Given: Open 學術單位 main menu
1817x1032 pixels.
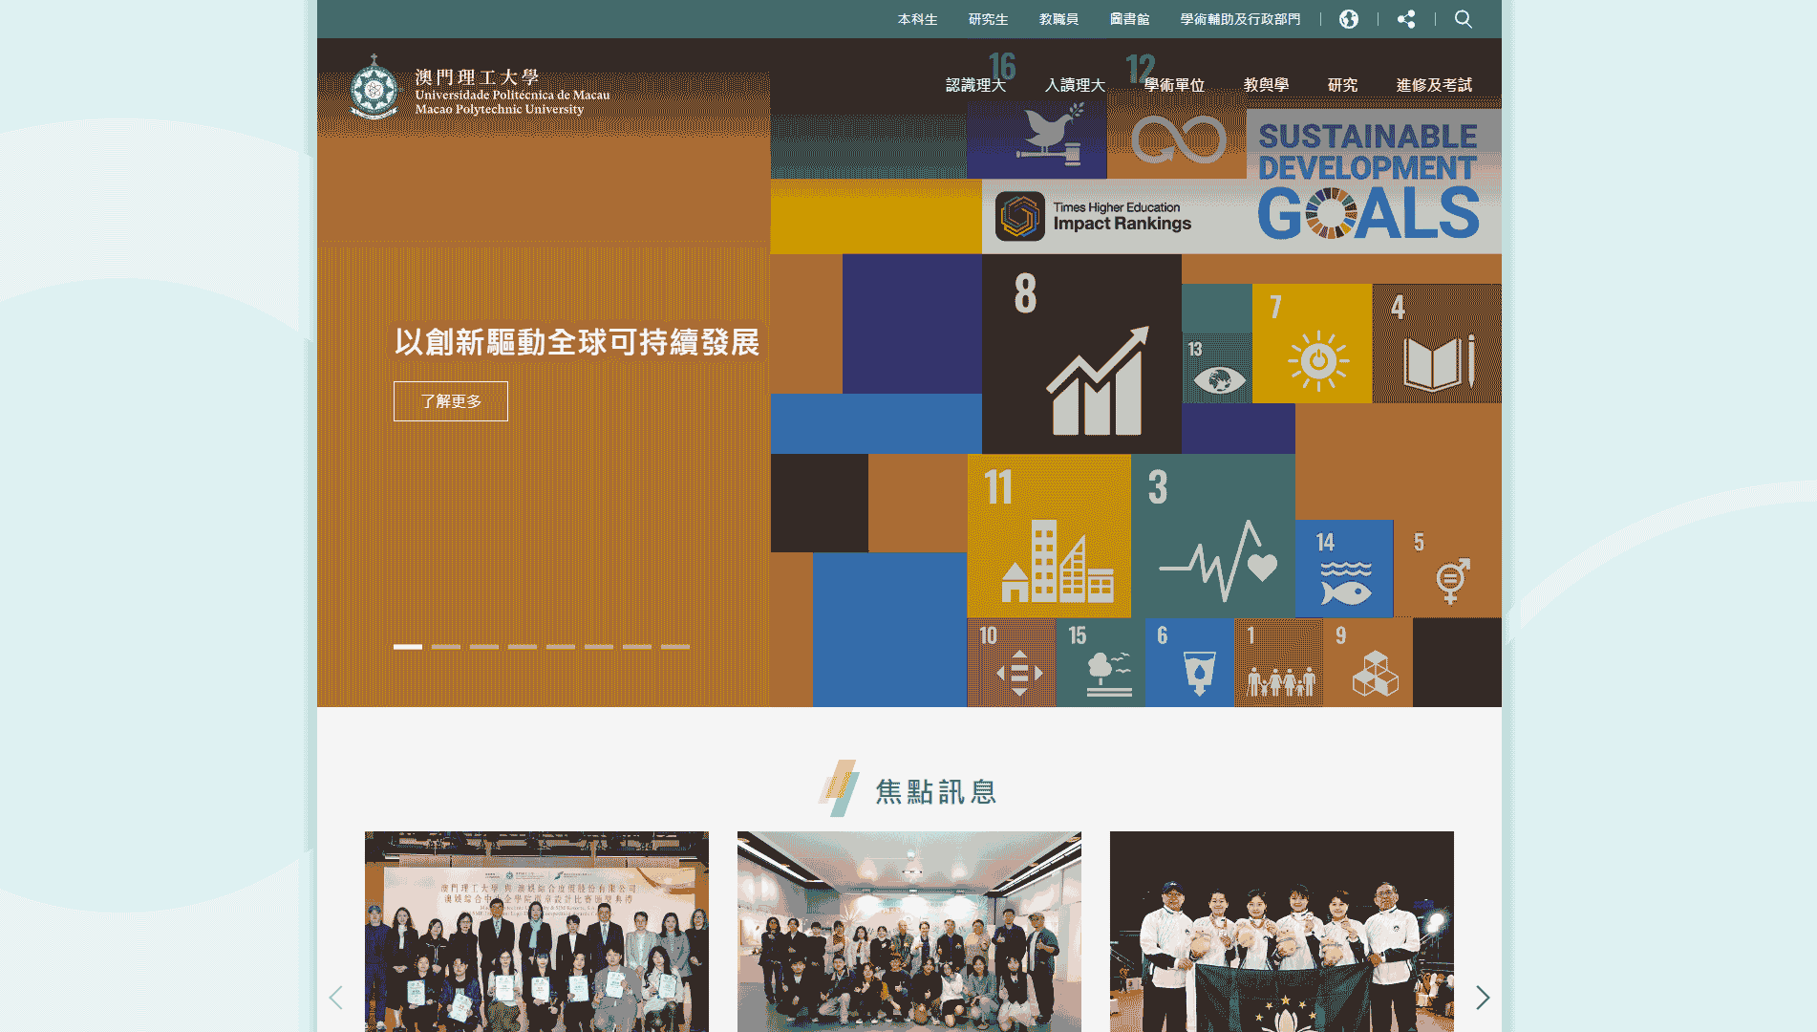Looking at the screenshot, I should [1174, 85].
